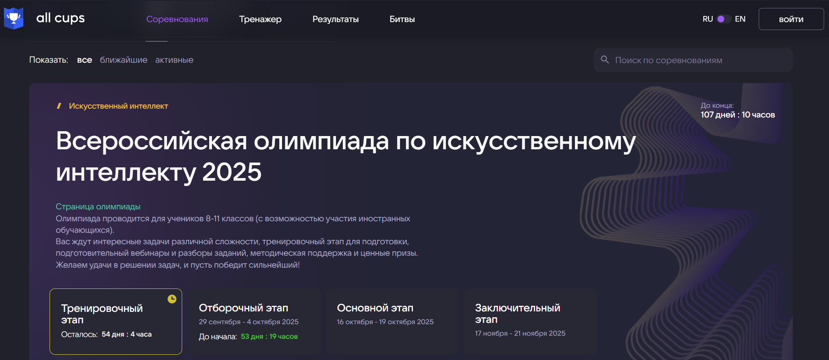The width and height of the screenshot is (829, 360).
Task: Click the search magnifier icon
Action: pos(605,60)
